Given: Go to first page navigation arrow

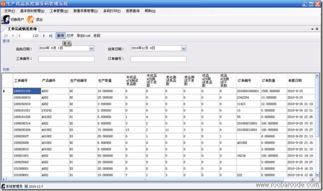Looking at the screenshot, I should tap(6, 36).
